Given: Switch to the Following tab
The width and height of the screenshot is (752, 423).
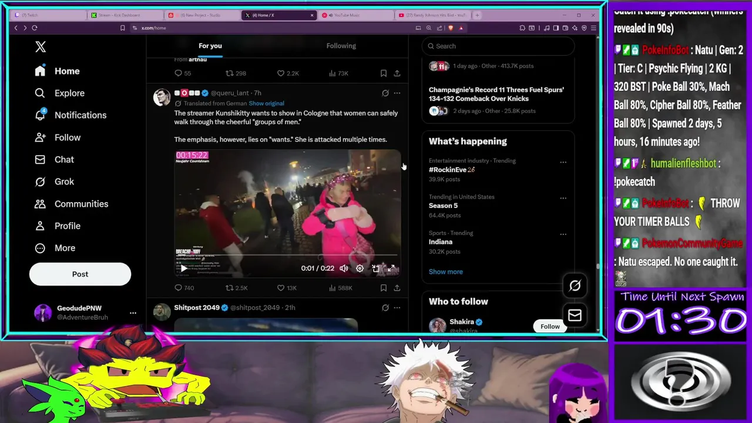Looking at the screenshot, I should [341, 46].
